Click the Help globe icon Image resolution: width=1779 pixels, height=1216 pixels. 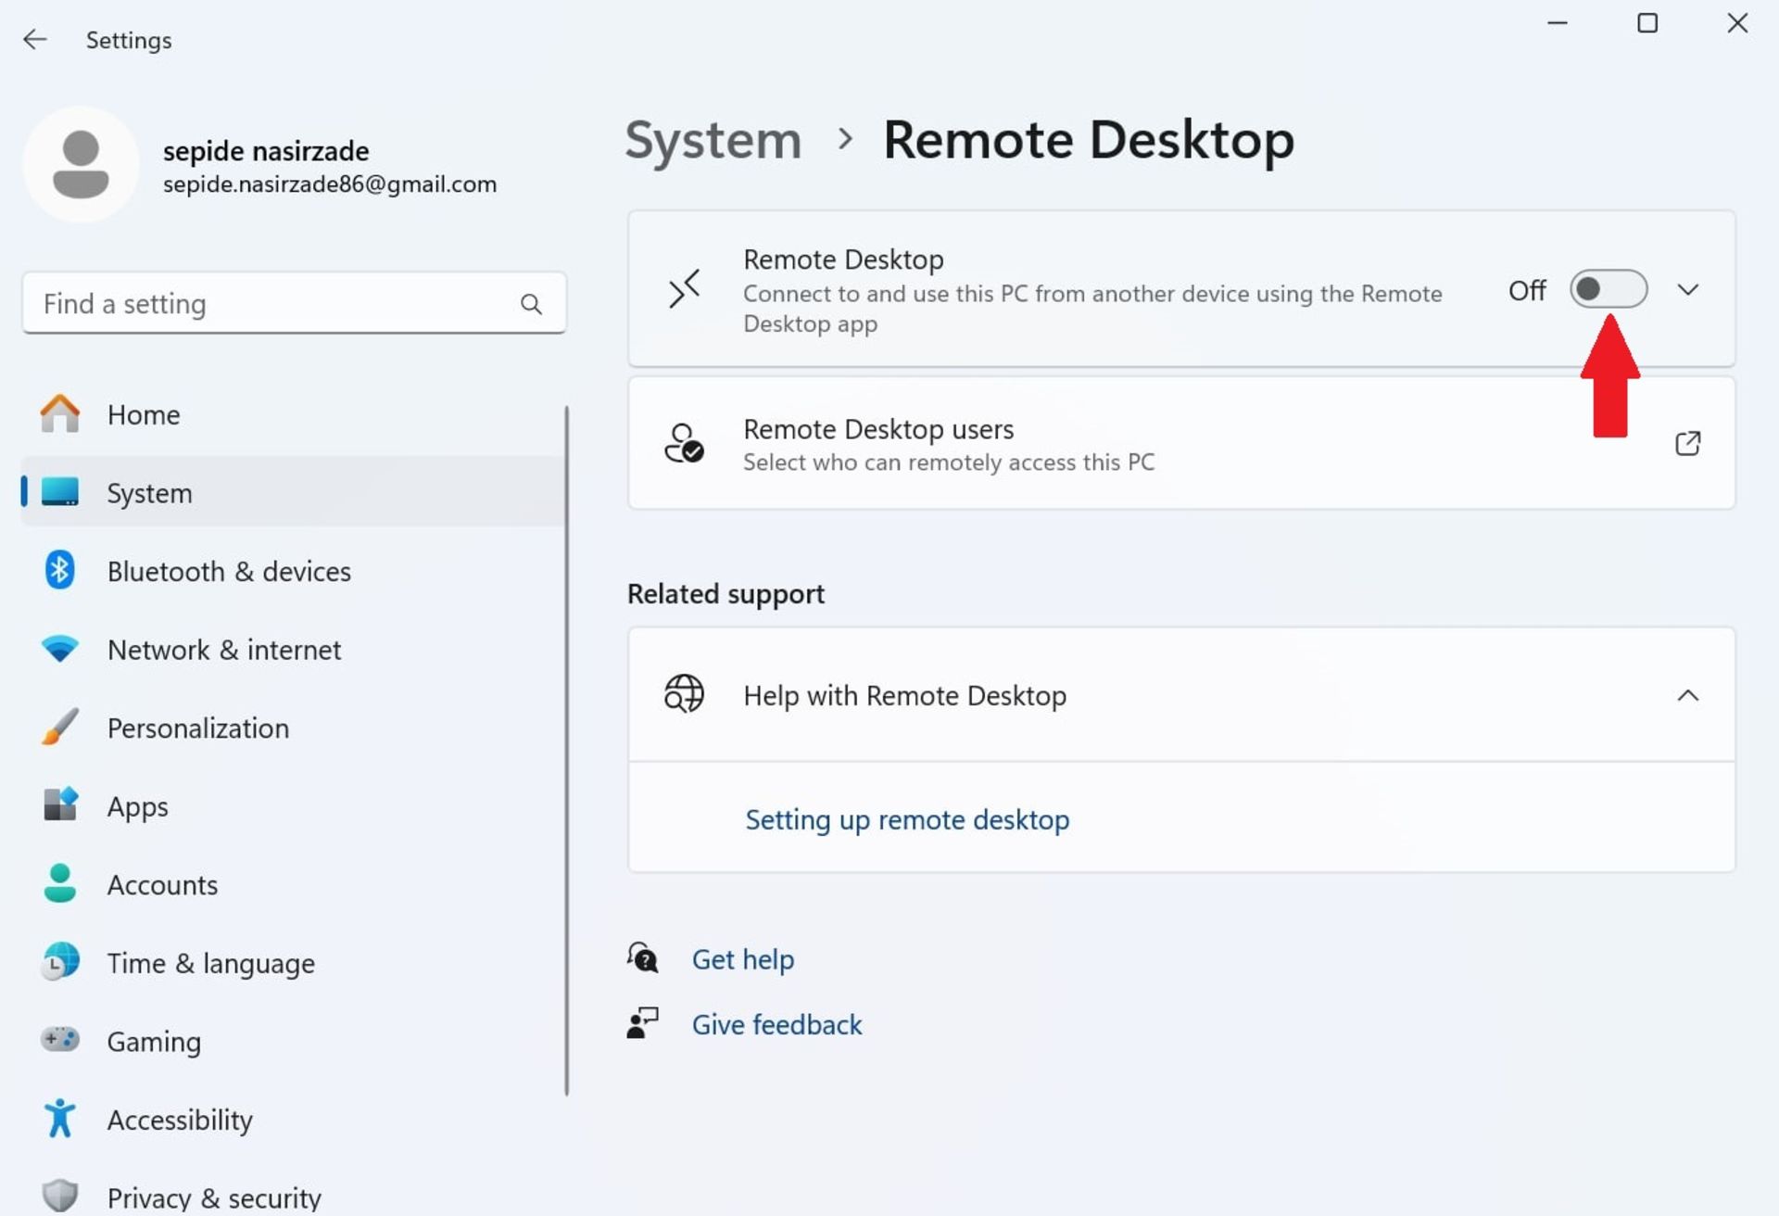(684, 694)
